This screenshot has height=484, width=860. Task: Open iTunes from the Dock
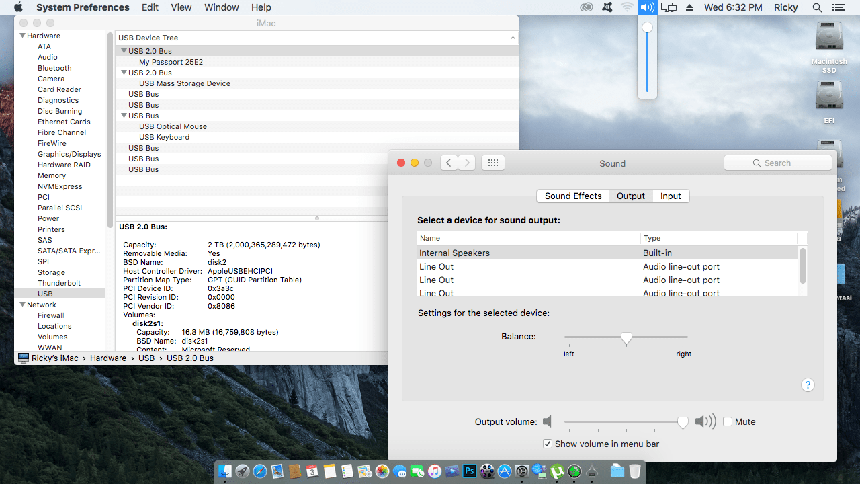point(435,471)
